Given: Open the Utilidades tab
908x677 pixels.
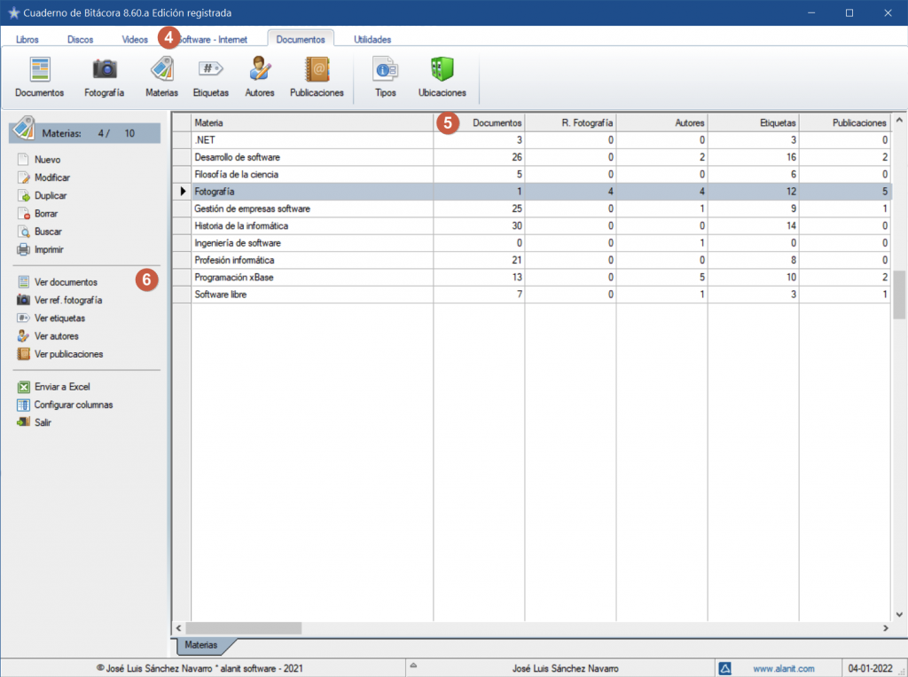Looking at the screenshot, I should (372, 39).
